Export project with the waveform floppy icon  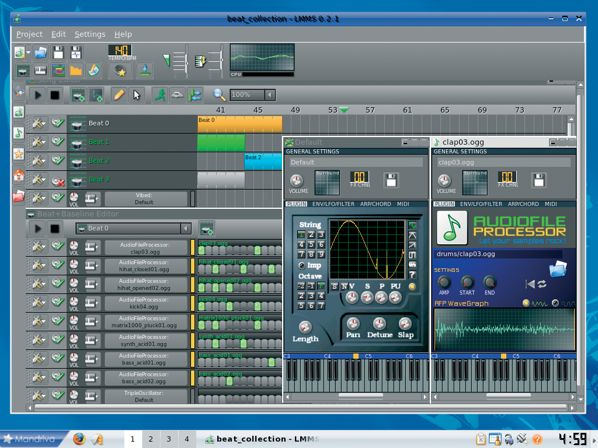coord(75,52)
